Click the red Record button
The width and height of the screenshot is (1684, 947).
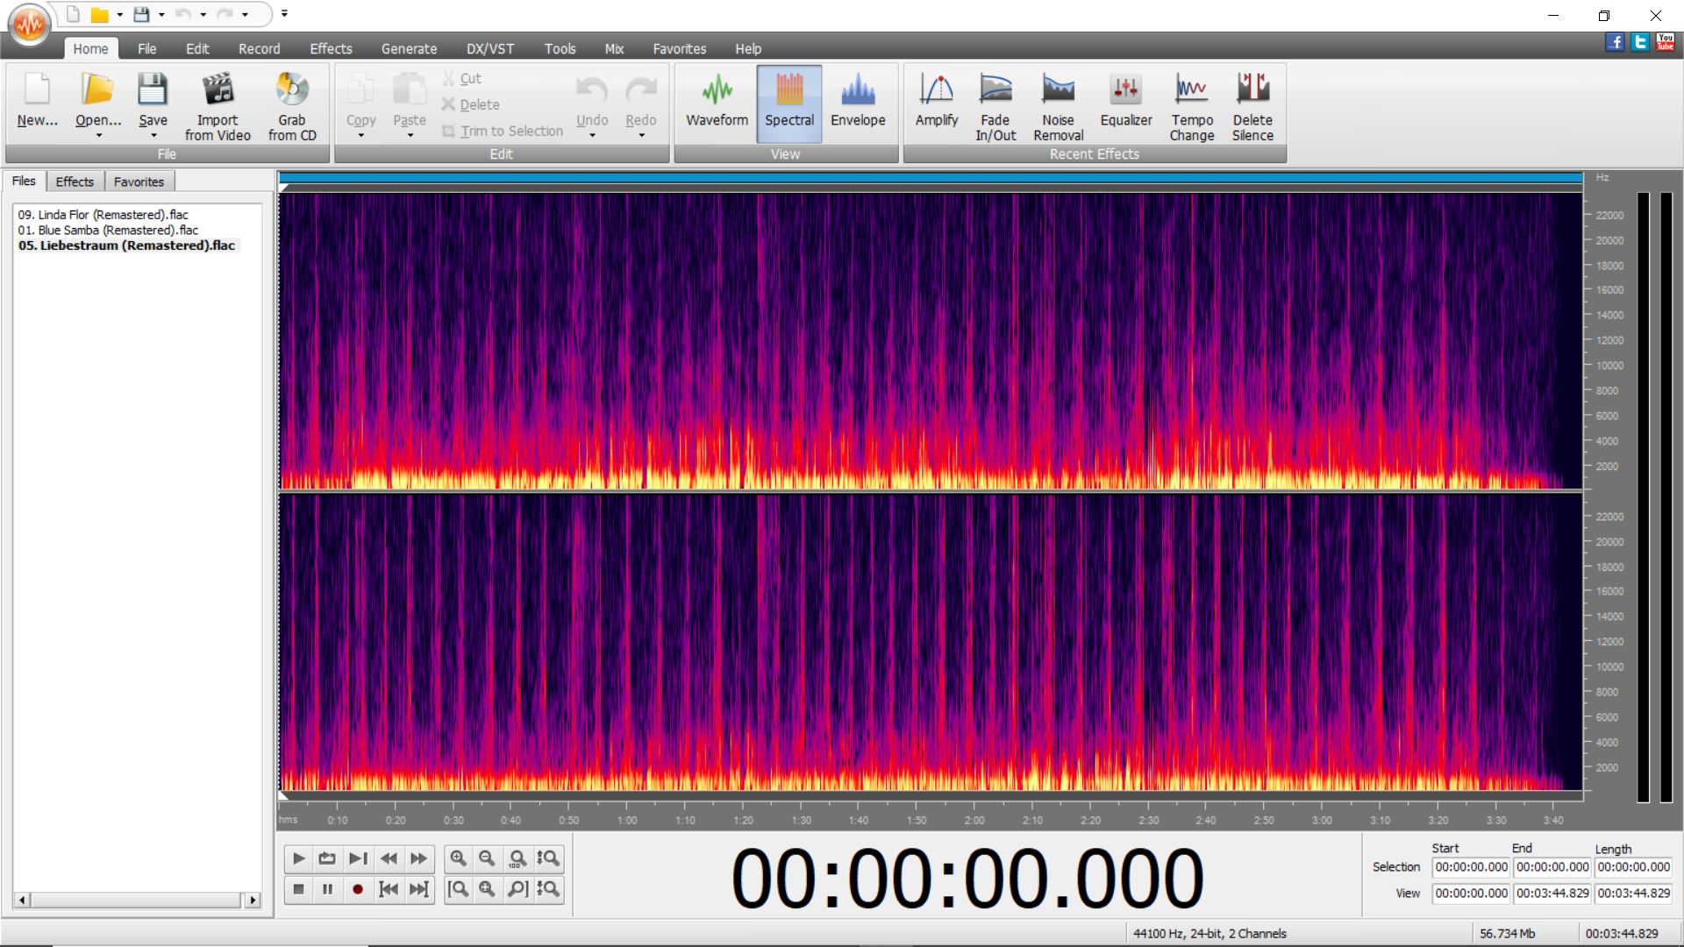[358, 889]
